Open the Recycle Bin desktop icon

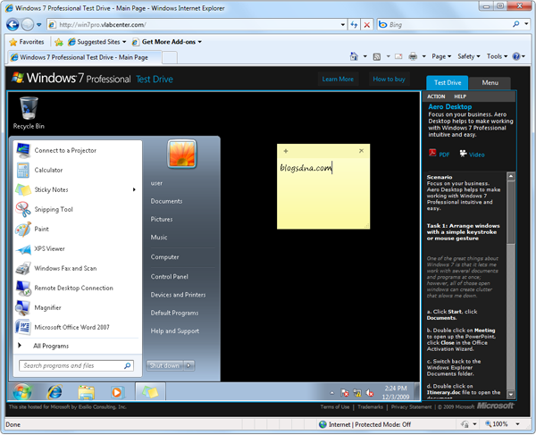click(29, 113)
